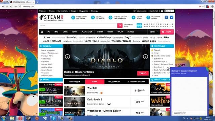
Task: Click the instant delivery icon in header
Action: click(73, 17)
